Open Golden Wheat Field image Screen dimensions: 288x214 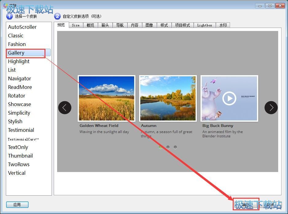point(107,98)
